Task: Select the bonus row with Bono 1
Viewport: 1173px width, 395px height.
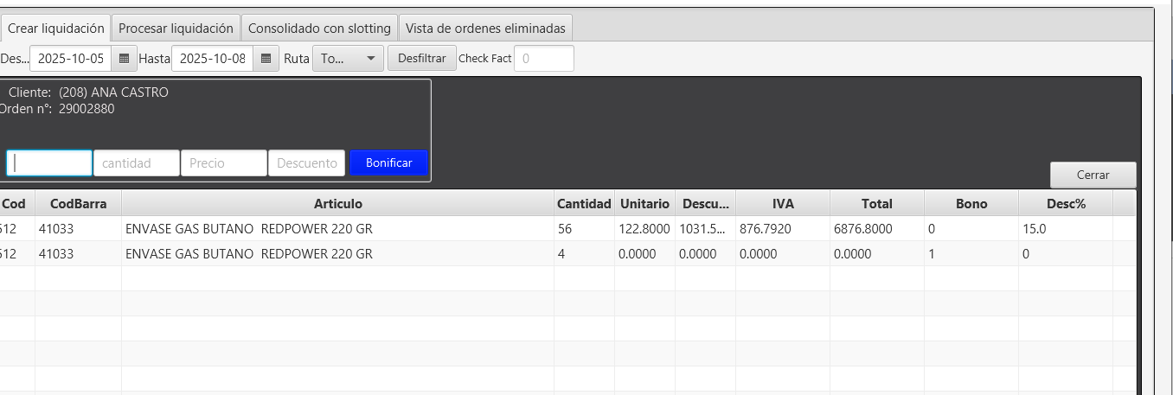Action: [337, 254]
